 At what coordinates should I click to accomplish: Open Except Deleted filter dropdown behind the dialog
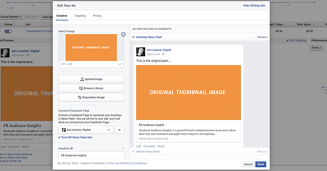coord(11,17)
